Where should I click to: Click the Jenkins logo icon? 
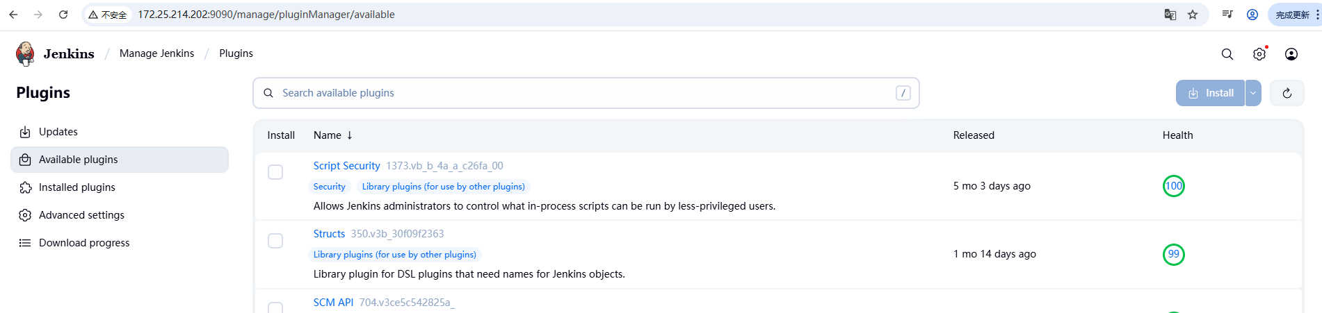tap(25, 53)
